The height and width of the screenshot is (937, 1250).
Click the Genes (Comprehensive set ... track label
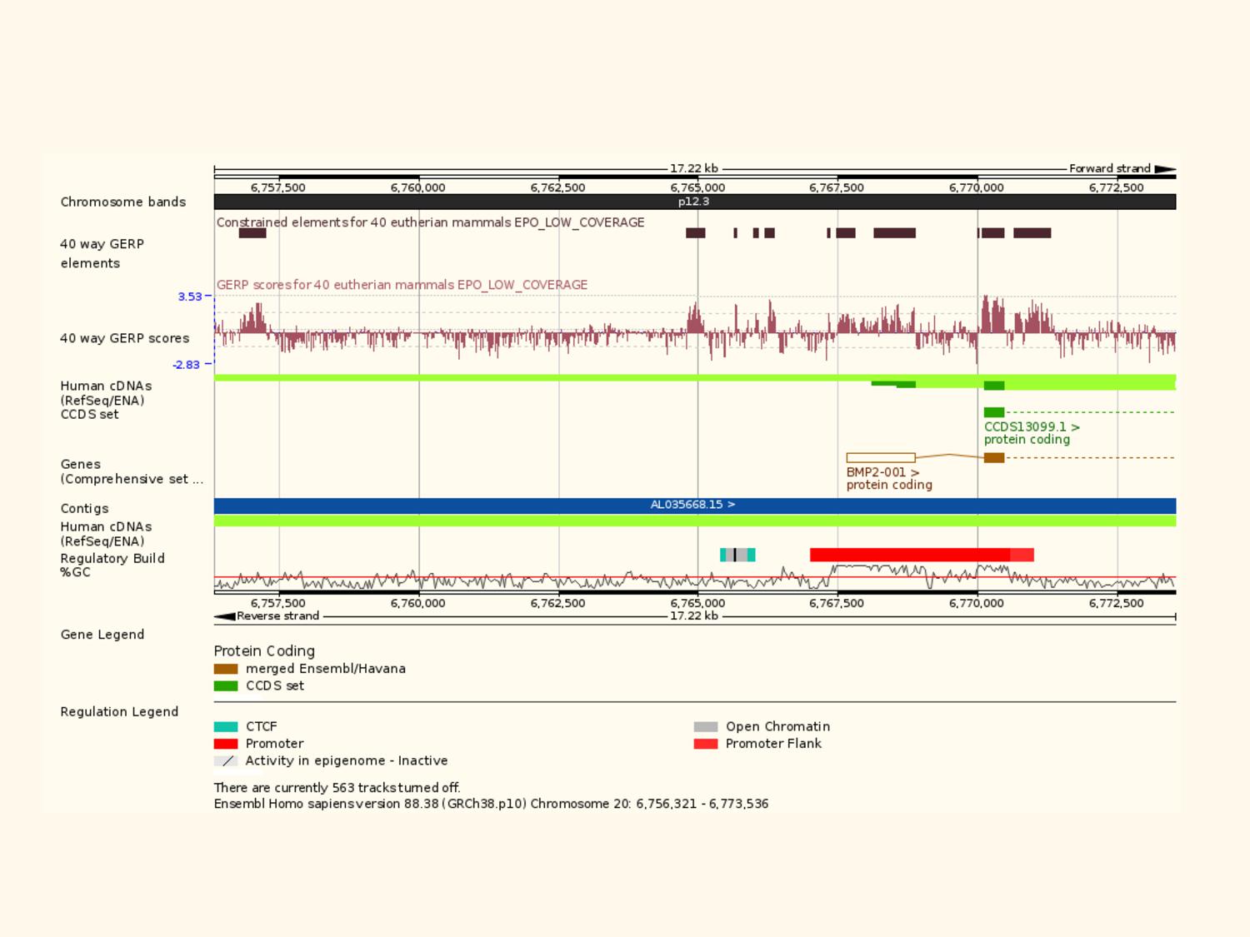(x=132, y=471)
